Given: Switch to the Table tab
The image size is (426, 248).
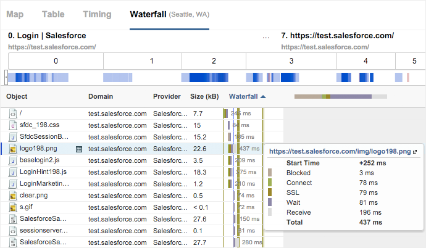Looking at the screenshot, I should (x=54, y=14).
